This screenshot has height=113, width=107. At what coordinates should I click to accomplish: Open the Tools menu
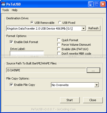[x=6, y=10]
